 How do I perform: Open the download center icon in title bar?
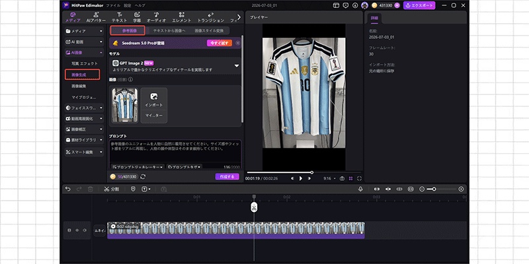click(x=355, y=5)
